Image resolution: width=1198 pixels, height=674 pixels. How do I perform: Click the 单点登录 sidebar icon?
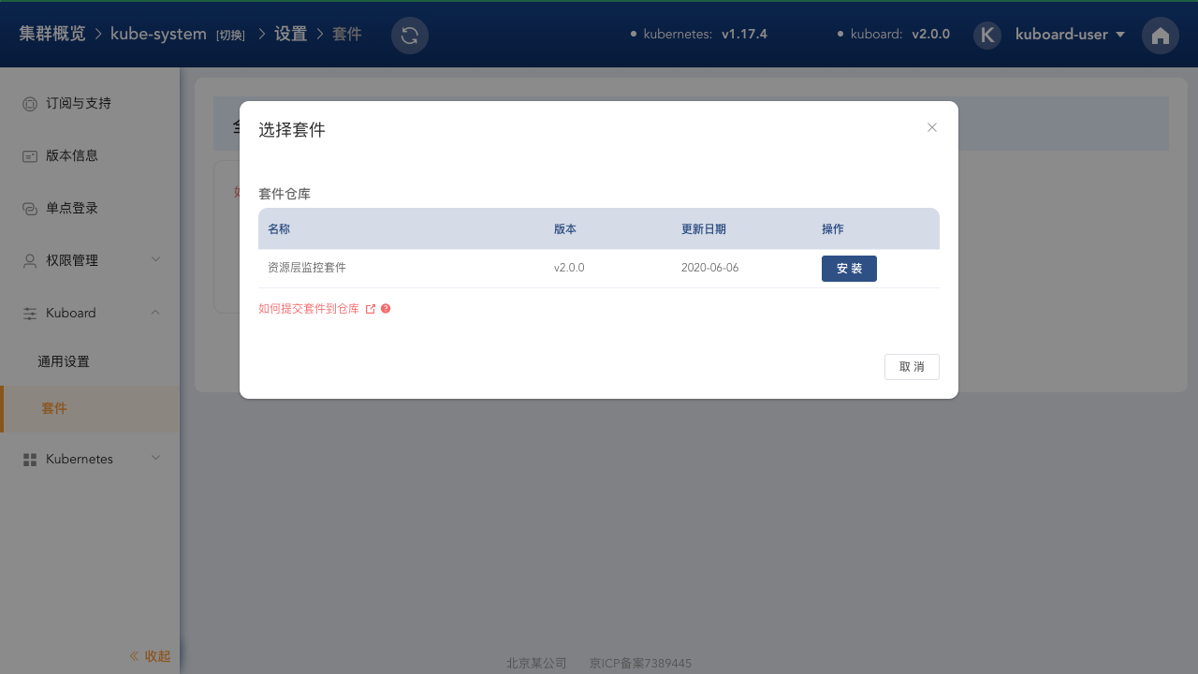click(x=30, y=209)
